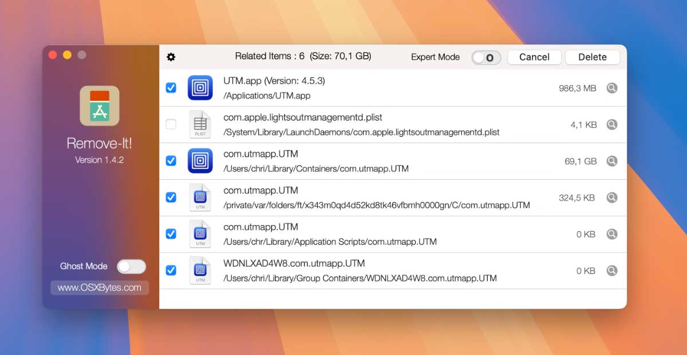Select the 'UTM.app (Version: 4.5.3)' name

point(274,81)
